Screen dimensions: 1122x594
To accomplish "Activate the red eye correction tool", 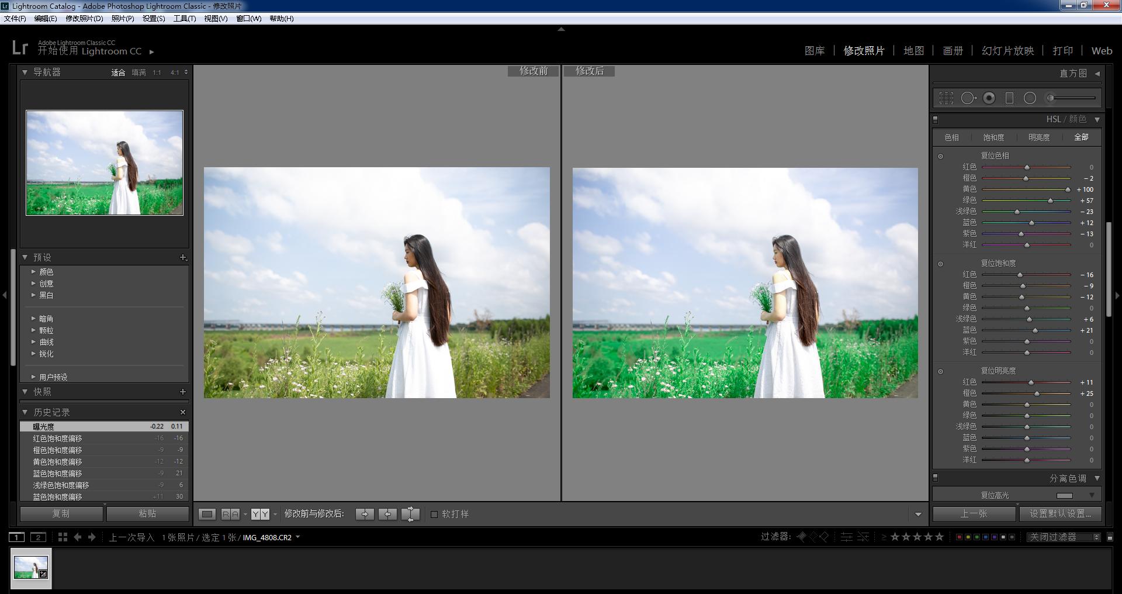I will (989, 98).
